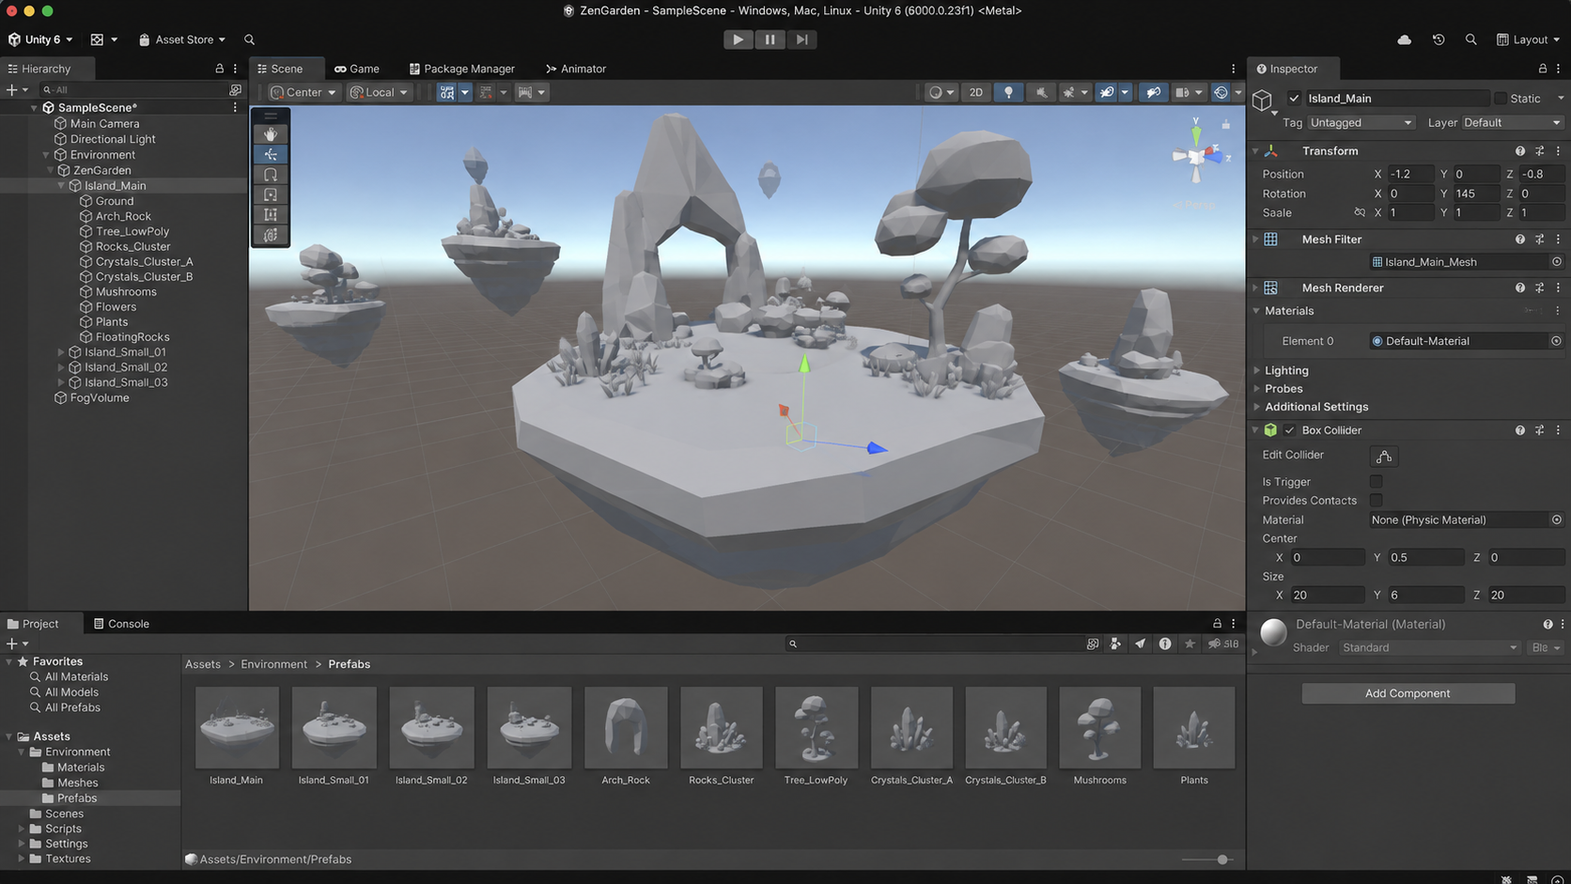This screenshot has height=884, width=1571.
Task: Click the scene orientation gizmo
Action: (x=1197, y=156)
